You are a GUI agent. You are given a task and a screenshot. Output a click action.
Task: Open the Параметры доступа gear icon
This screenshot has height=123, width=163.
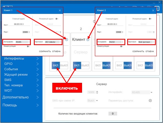[150, 101]
